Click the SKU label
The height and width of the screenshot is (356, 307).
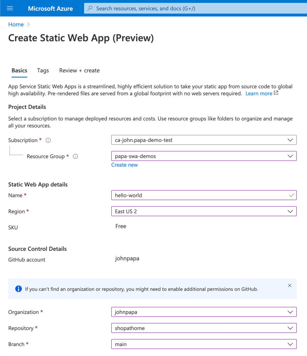[13, 227]
